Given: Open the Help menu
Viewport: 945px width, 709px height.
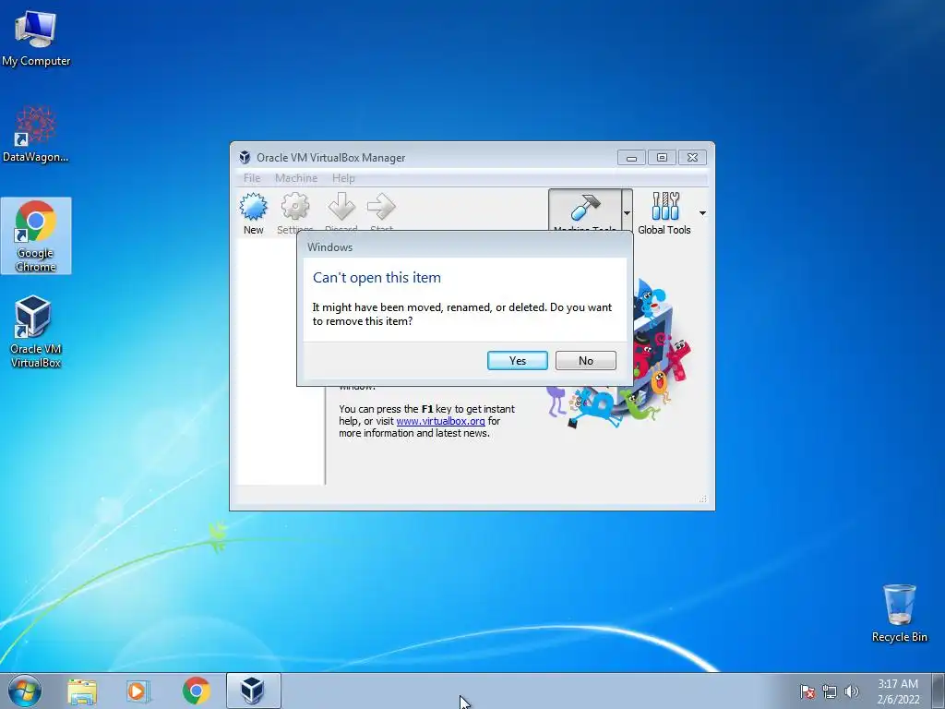Looking at the screenshot, I should [x=343, y=178].
